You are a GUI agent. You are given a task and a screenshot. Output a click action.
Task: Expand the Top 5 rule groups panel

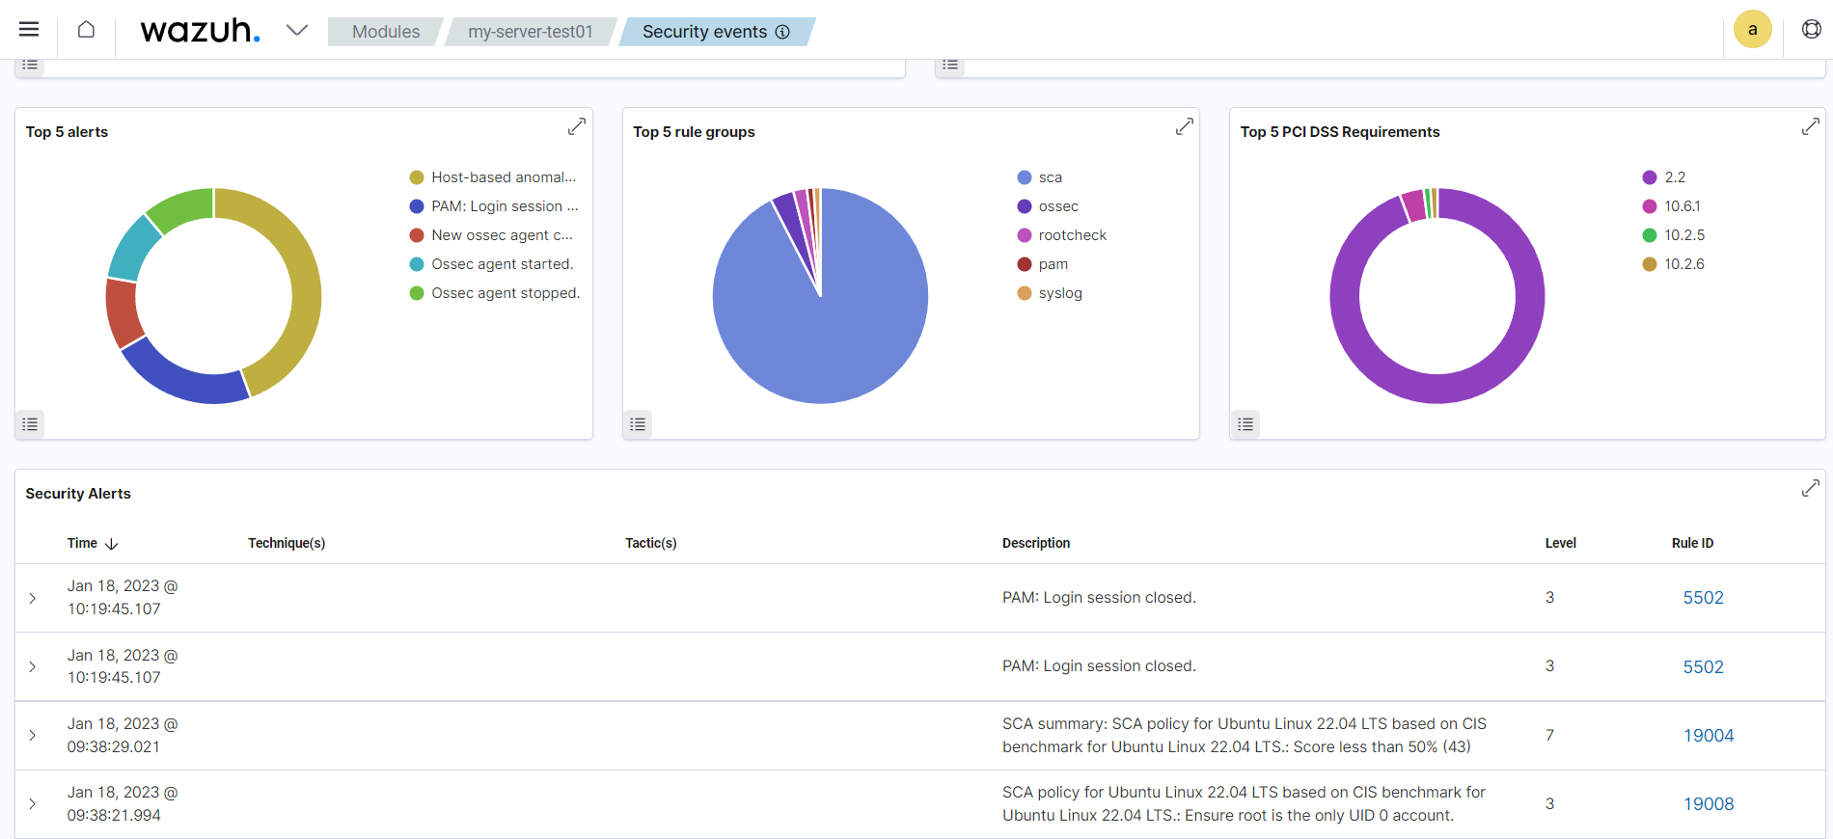coord(1185,126)
